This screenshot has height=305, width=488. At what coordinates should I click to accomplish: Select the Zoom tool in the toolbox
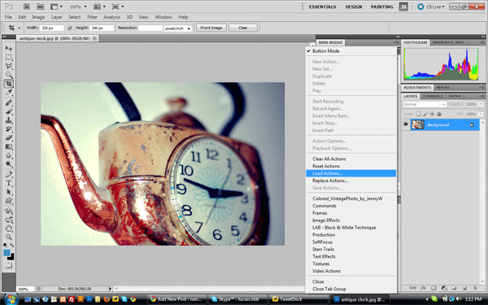(9, 237)
